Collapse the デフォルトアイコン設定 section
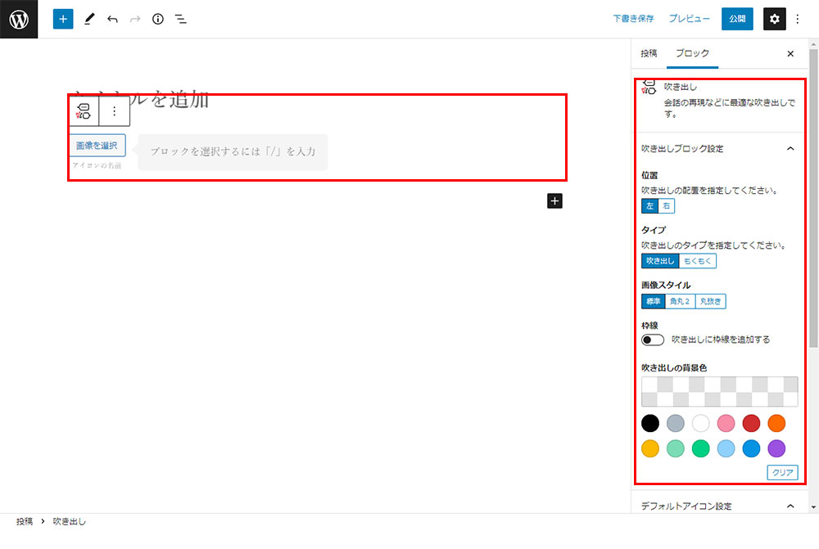819x549 pixels. [790, 506]
